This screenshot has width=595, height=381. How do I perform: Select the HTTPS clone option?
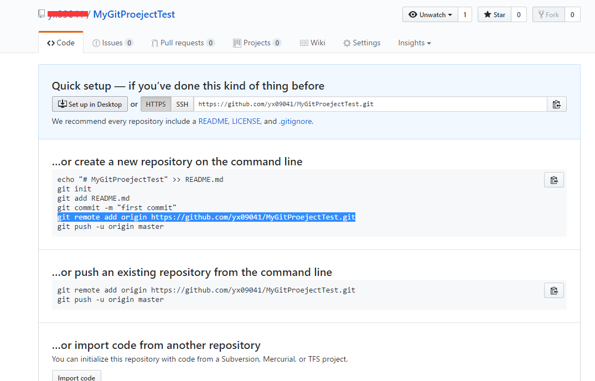pyautogui.click(x=156, y=105)
